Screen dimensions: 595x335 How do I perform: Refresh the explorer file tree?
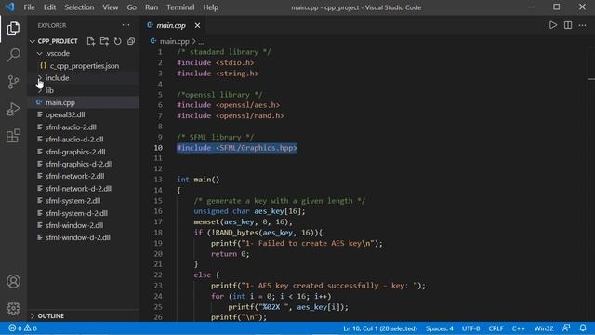(118, 41)
